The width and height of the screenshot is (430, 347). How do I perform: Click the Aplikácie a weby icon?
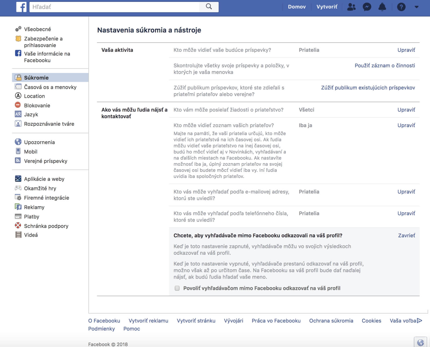[x=18, y=178]
